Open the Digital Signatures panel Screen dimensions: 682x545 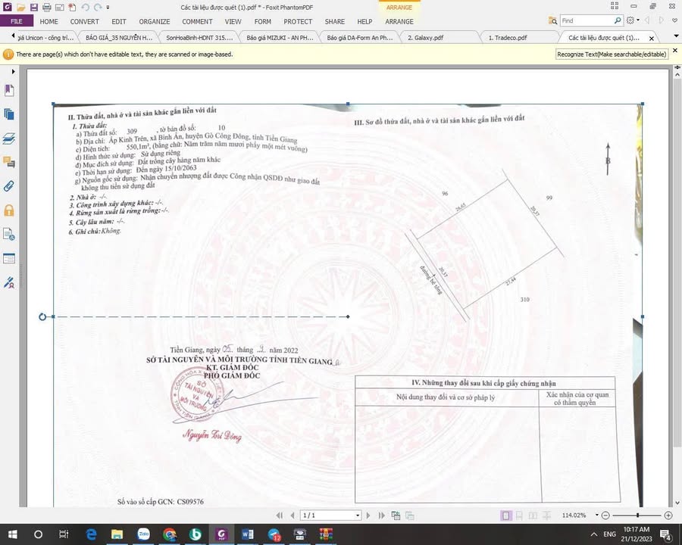[x=9, y=282]
